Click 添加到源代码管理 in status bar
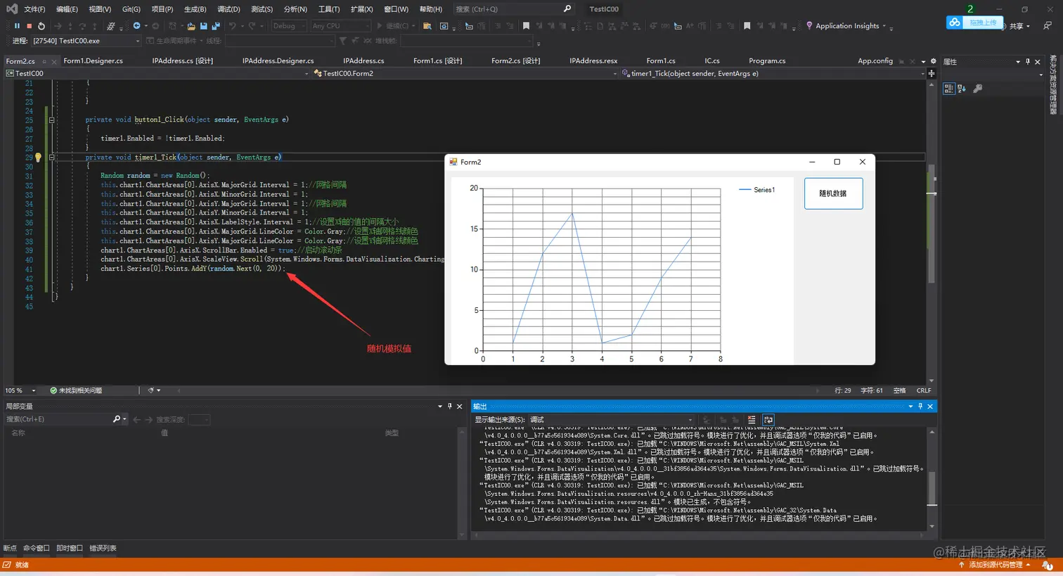The image size is (1063, 576). [994, 565]
